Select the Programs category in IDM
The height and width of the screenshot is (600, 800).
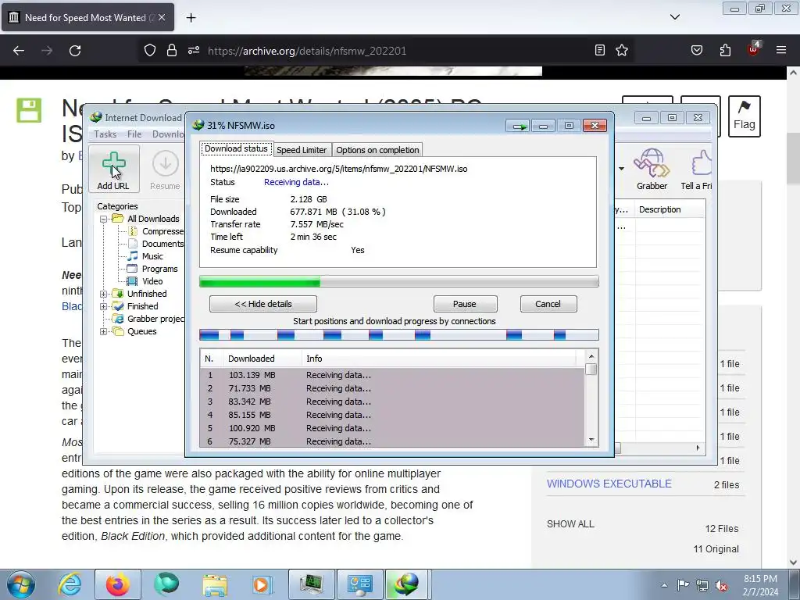coord(152,269)
